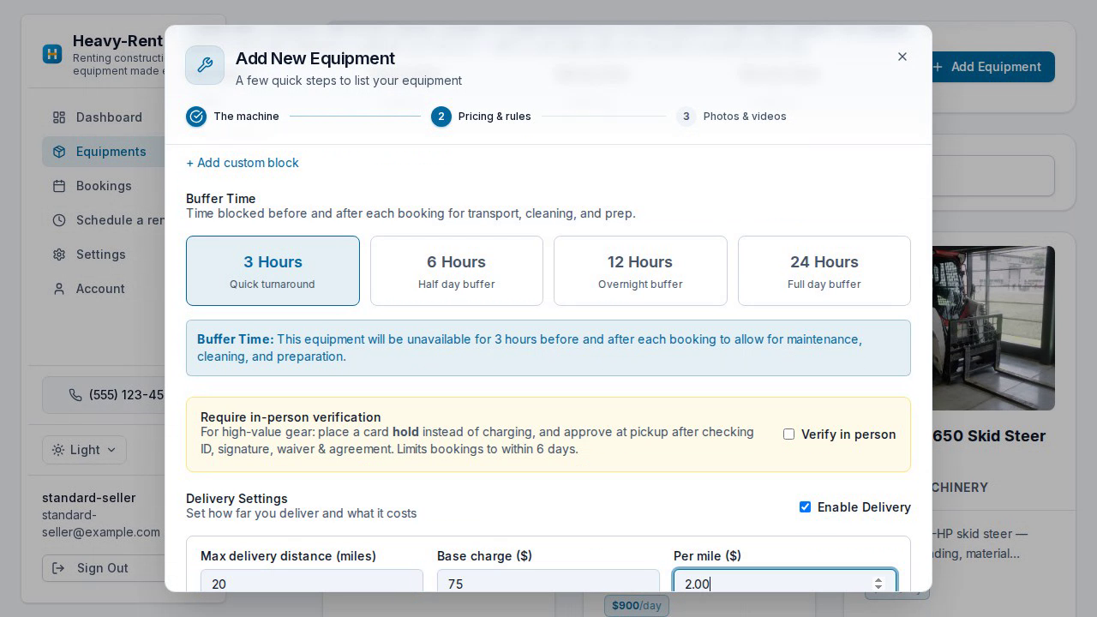Image resolution: width=1097 pixels, height=617 pixels.
Task: Click inside the Per mile ($) field
Action: (x=785, y=583)
